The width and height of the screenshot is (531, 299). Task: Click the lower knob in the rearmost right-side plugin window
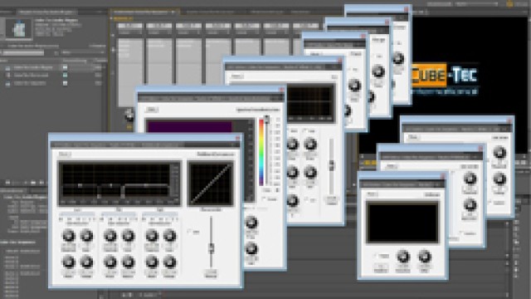click(x=499, y=179)
